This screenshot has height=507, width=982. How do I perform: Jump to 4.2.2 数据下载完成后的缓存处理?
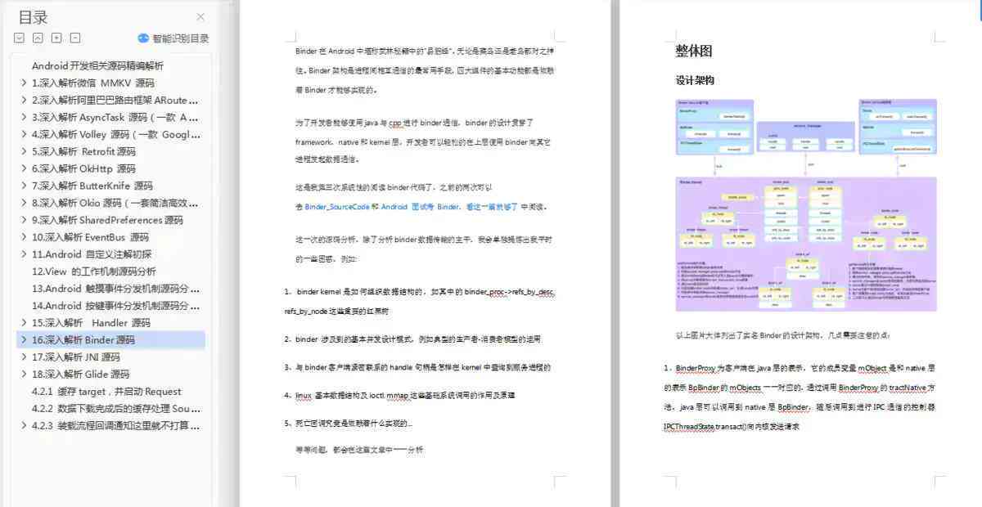tap(115, 408)
